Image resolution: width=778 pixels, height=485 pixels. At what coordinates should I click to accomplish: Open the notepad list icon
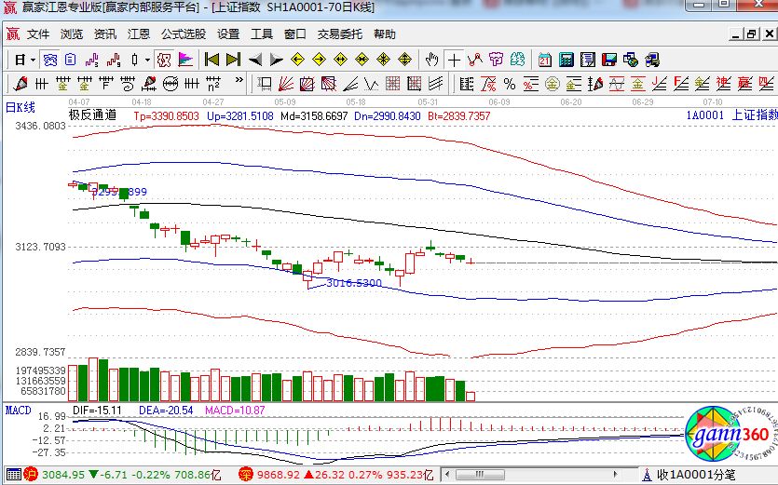coord(588,60)
